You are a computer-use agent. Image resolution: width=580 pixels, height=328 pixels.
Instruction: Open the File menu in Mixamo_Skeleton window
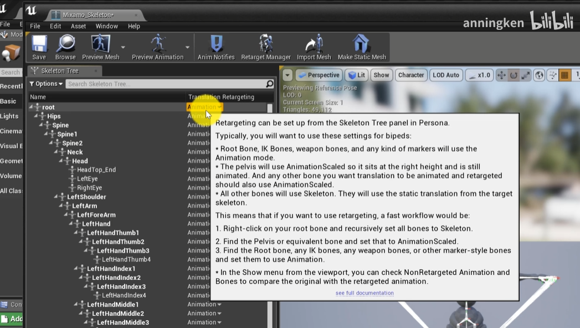[35, 26]
